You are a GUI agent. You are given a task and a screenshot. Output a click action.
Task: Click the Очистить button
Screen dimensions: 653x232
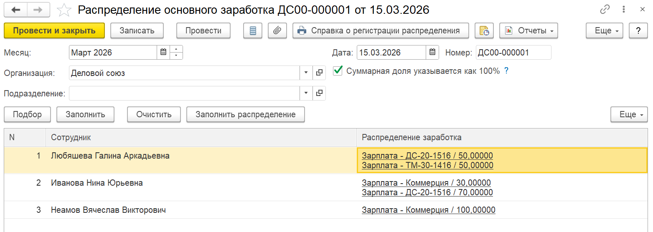coord(154,114)
